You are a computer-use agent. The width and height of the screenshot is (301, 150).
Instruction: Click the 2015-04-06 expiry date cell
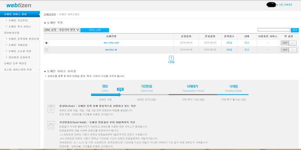click(x=210, y=50)
